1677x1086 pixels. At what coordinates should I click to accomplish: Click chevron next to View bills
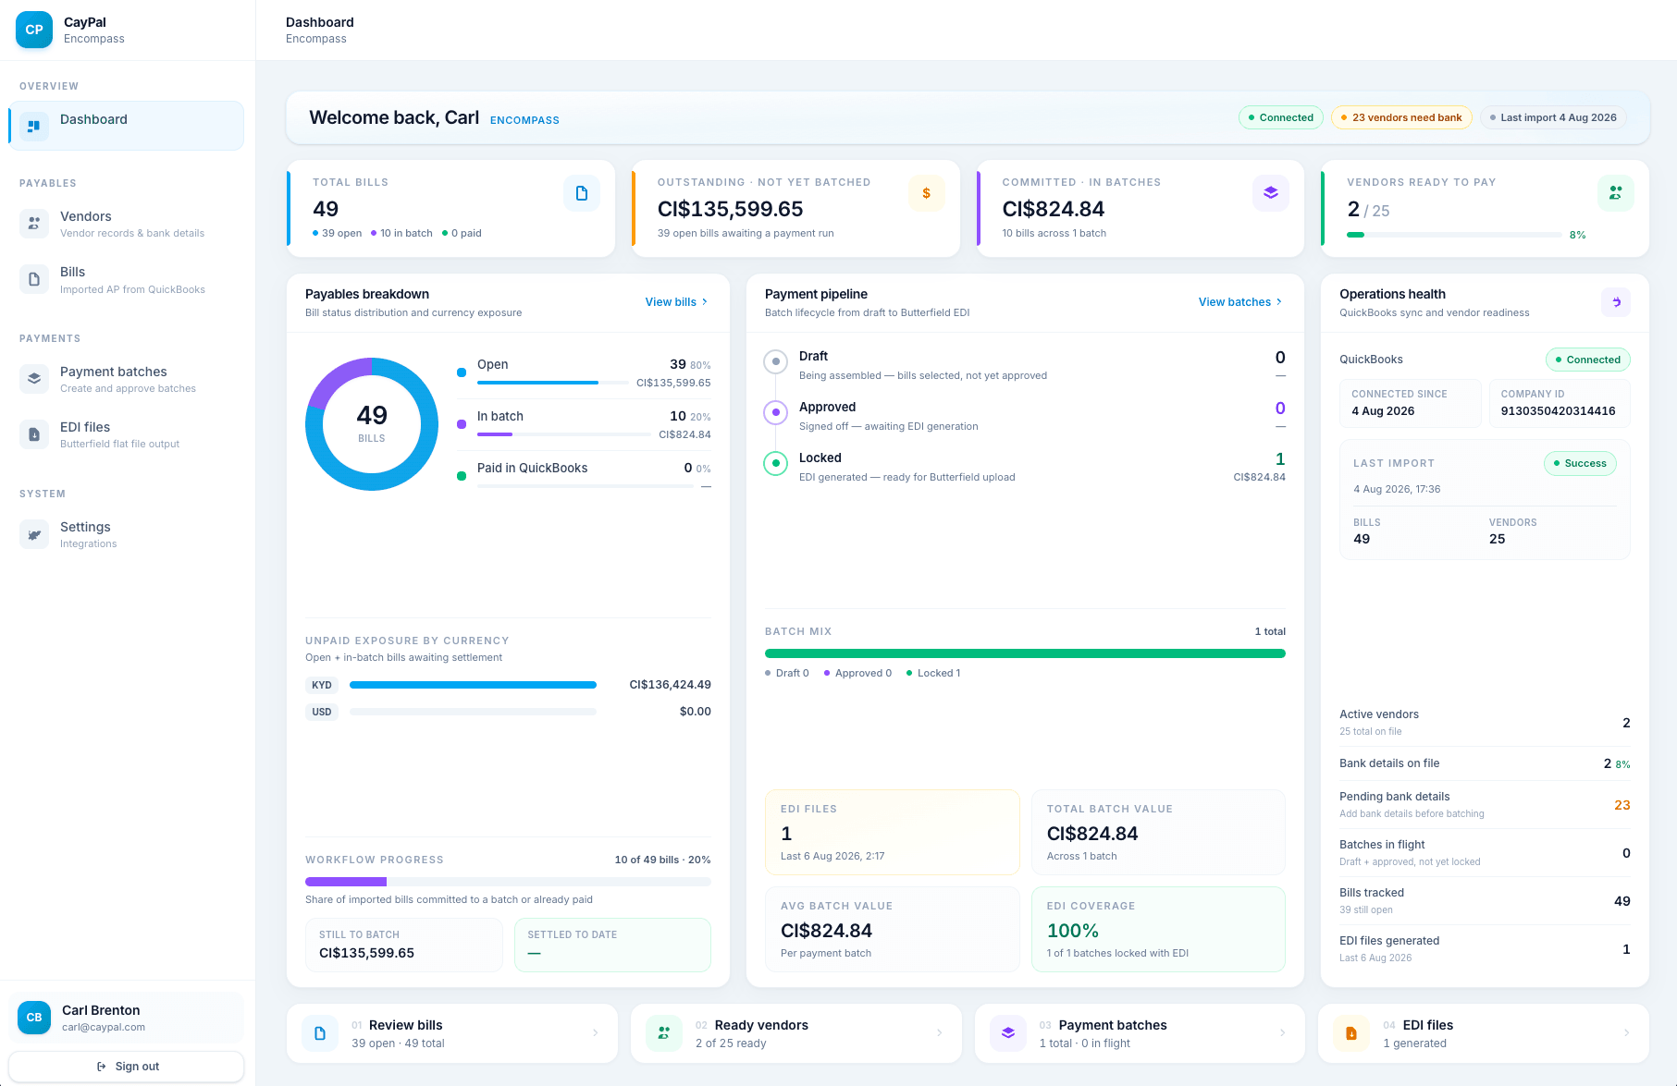coord(705,302)
